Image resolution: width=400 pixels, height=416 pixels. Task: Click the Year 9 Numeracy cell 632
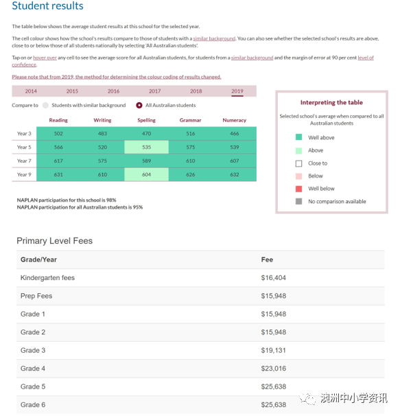pyautogui.click(x=235, y=174)
